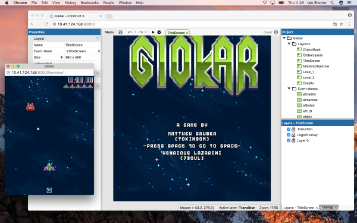This screenshot has height=223, width=357.
Task: Toggle the Logo/Overlay layer checkbox
Action: coord(289,135)
